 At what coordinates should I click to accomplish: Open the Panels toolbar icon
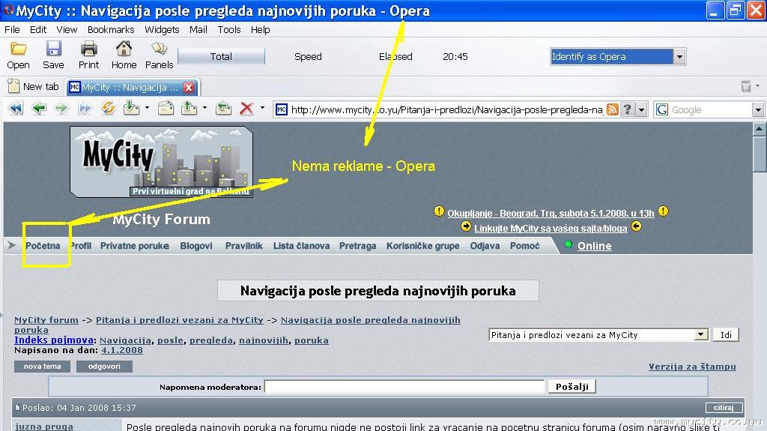pyautogui.click(x=159, y=49)
